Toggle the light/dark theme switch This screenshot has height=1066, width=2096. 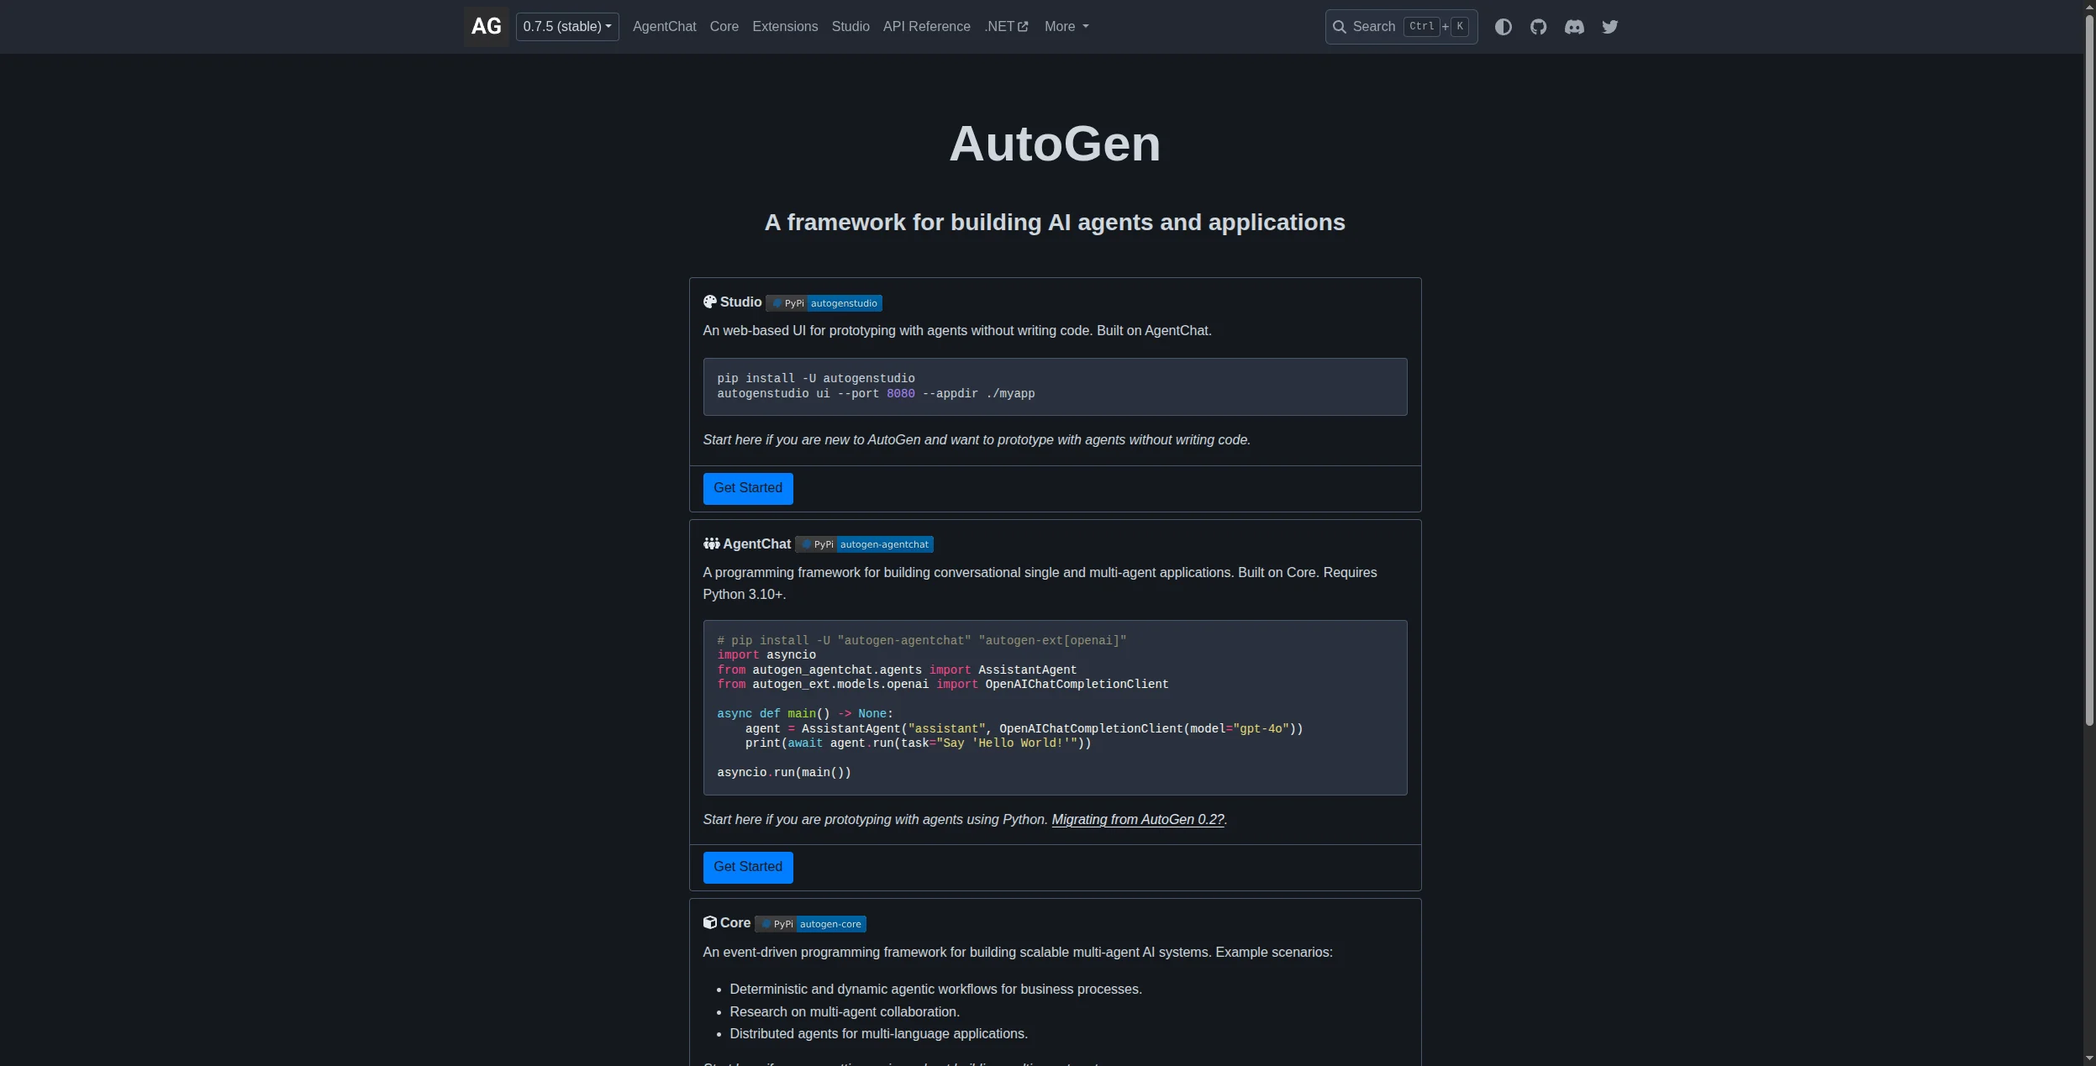coord(1504,27)
